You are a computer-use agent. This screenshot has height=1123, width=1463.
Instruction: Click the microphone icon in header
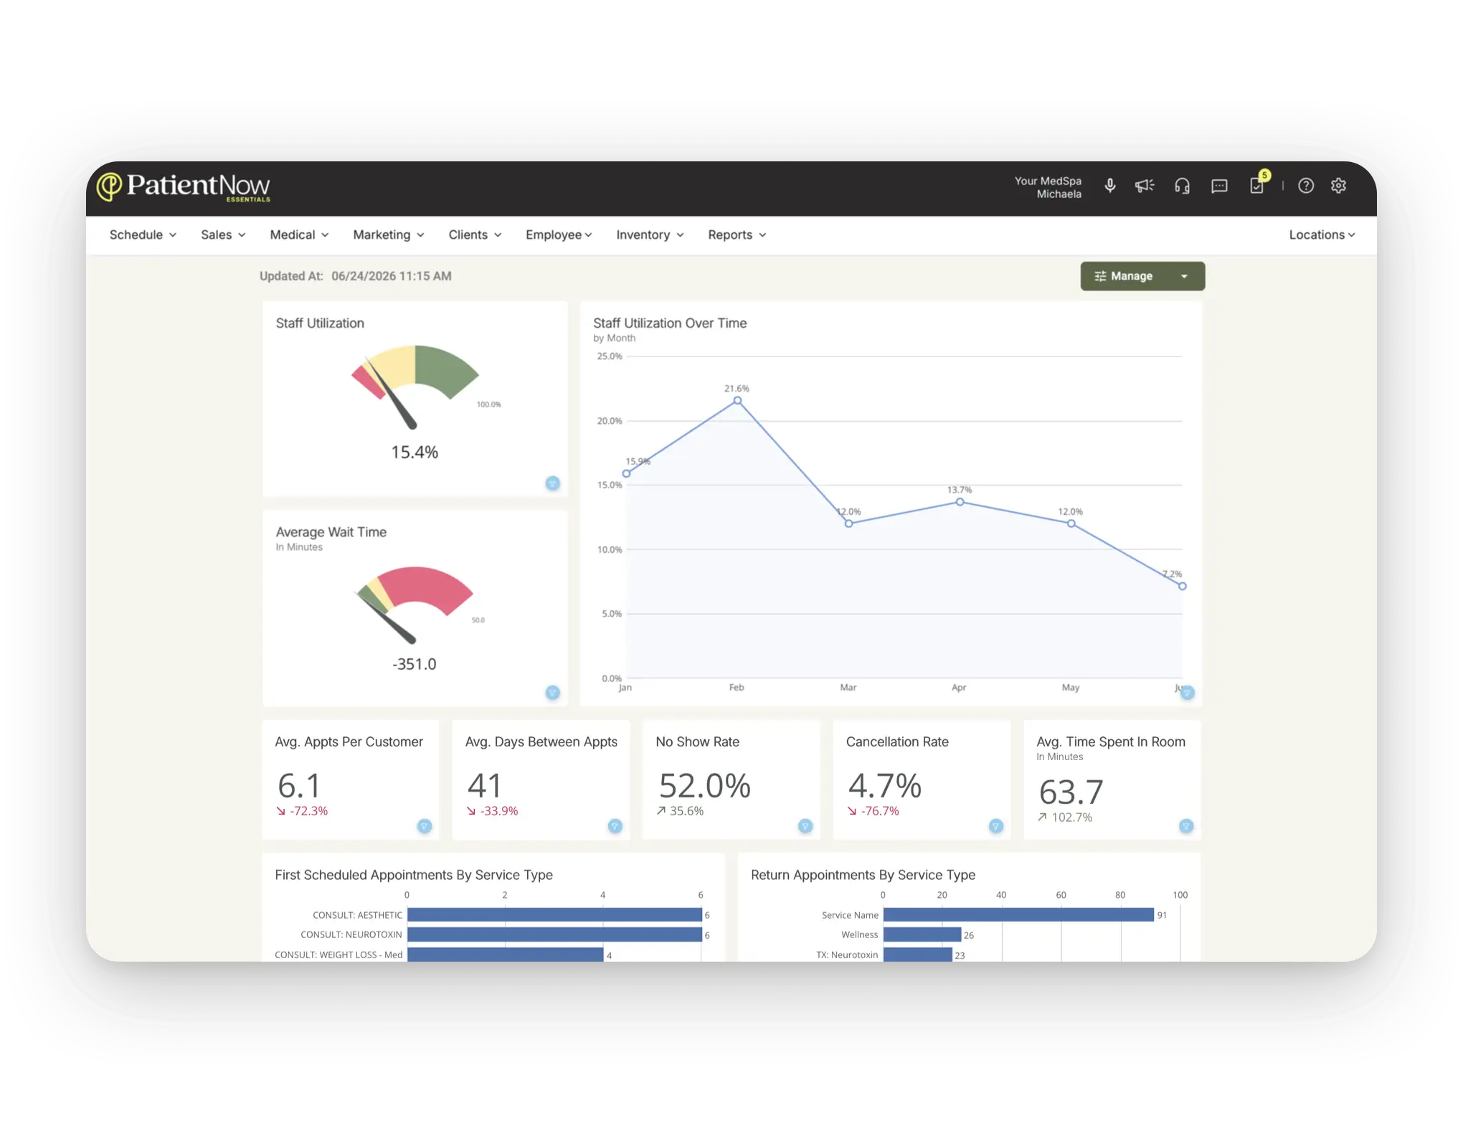(1109, 186)
